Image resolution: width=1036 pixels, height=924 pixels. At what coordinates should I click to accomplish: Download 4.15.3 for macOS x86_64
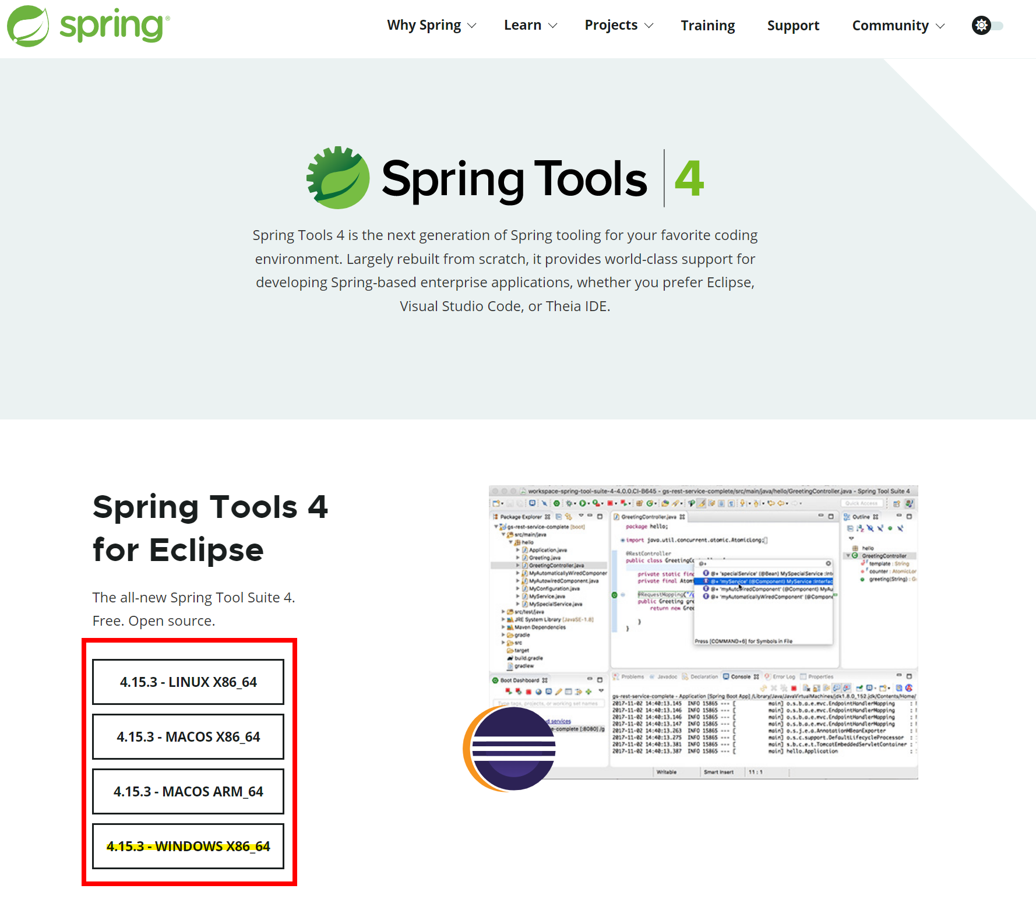click(x=188, y=736)
